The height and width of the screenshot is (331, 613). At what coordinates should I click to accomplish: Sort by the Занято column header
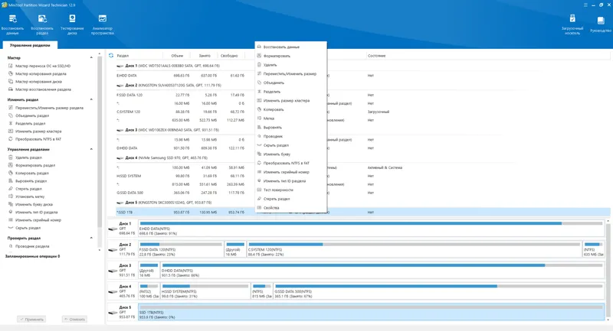tap(205, 56)
